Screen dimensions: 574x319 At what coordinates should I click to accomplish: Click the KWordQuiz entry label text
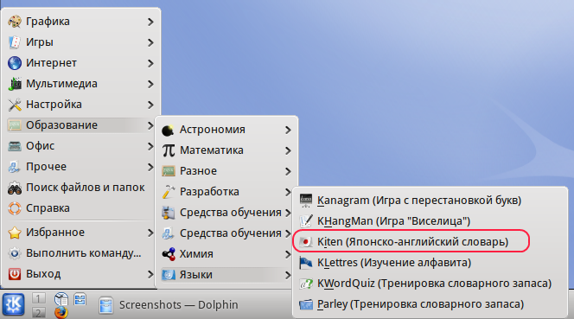(x=434, y=284)
